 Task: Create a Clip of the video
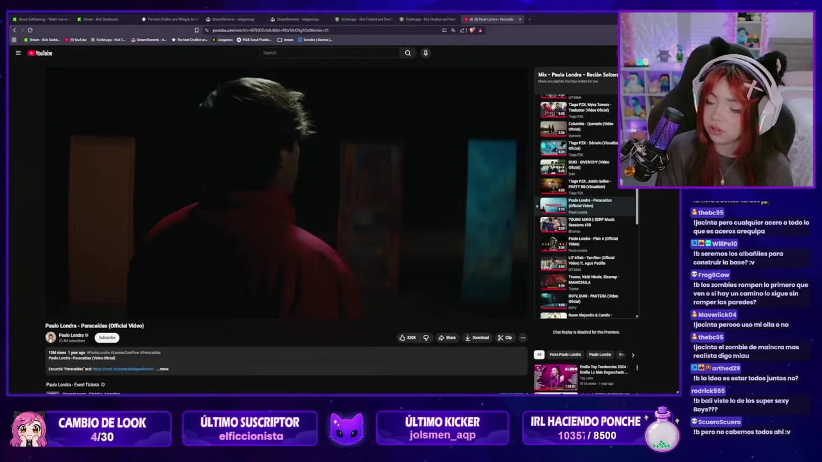click(505, 338)
